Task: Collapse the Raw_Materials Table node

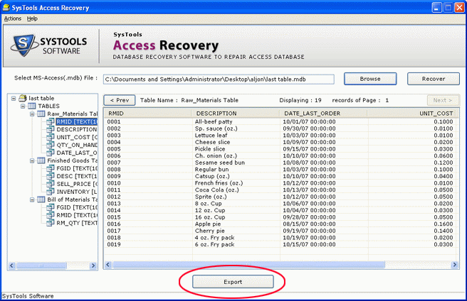Action: pyautogui.click(x=32, y=114)
